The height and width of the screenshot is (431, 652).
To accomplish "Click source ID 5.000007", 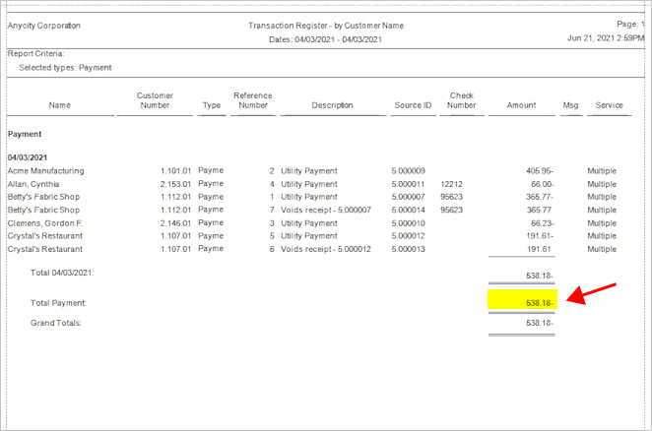I will coord(409,197).
